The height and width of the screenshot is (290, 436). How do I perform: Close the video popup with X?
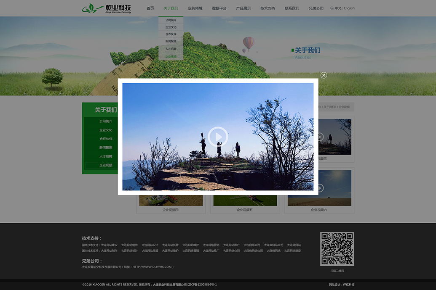tap(324, 75)
